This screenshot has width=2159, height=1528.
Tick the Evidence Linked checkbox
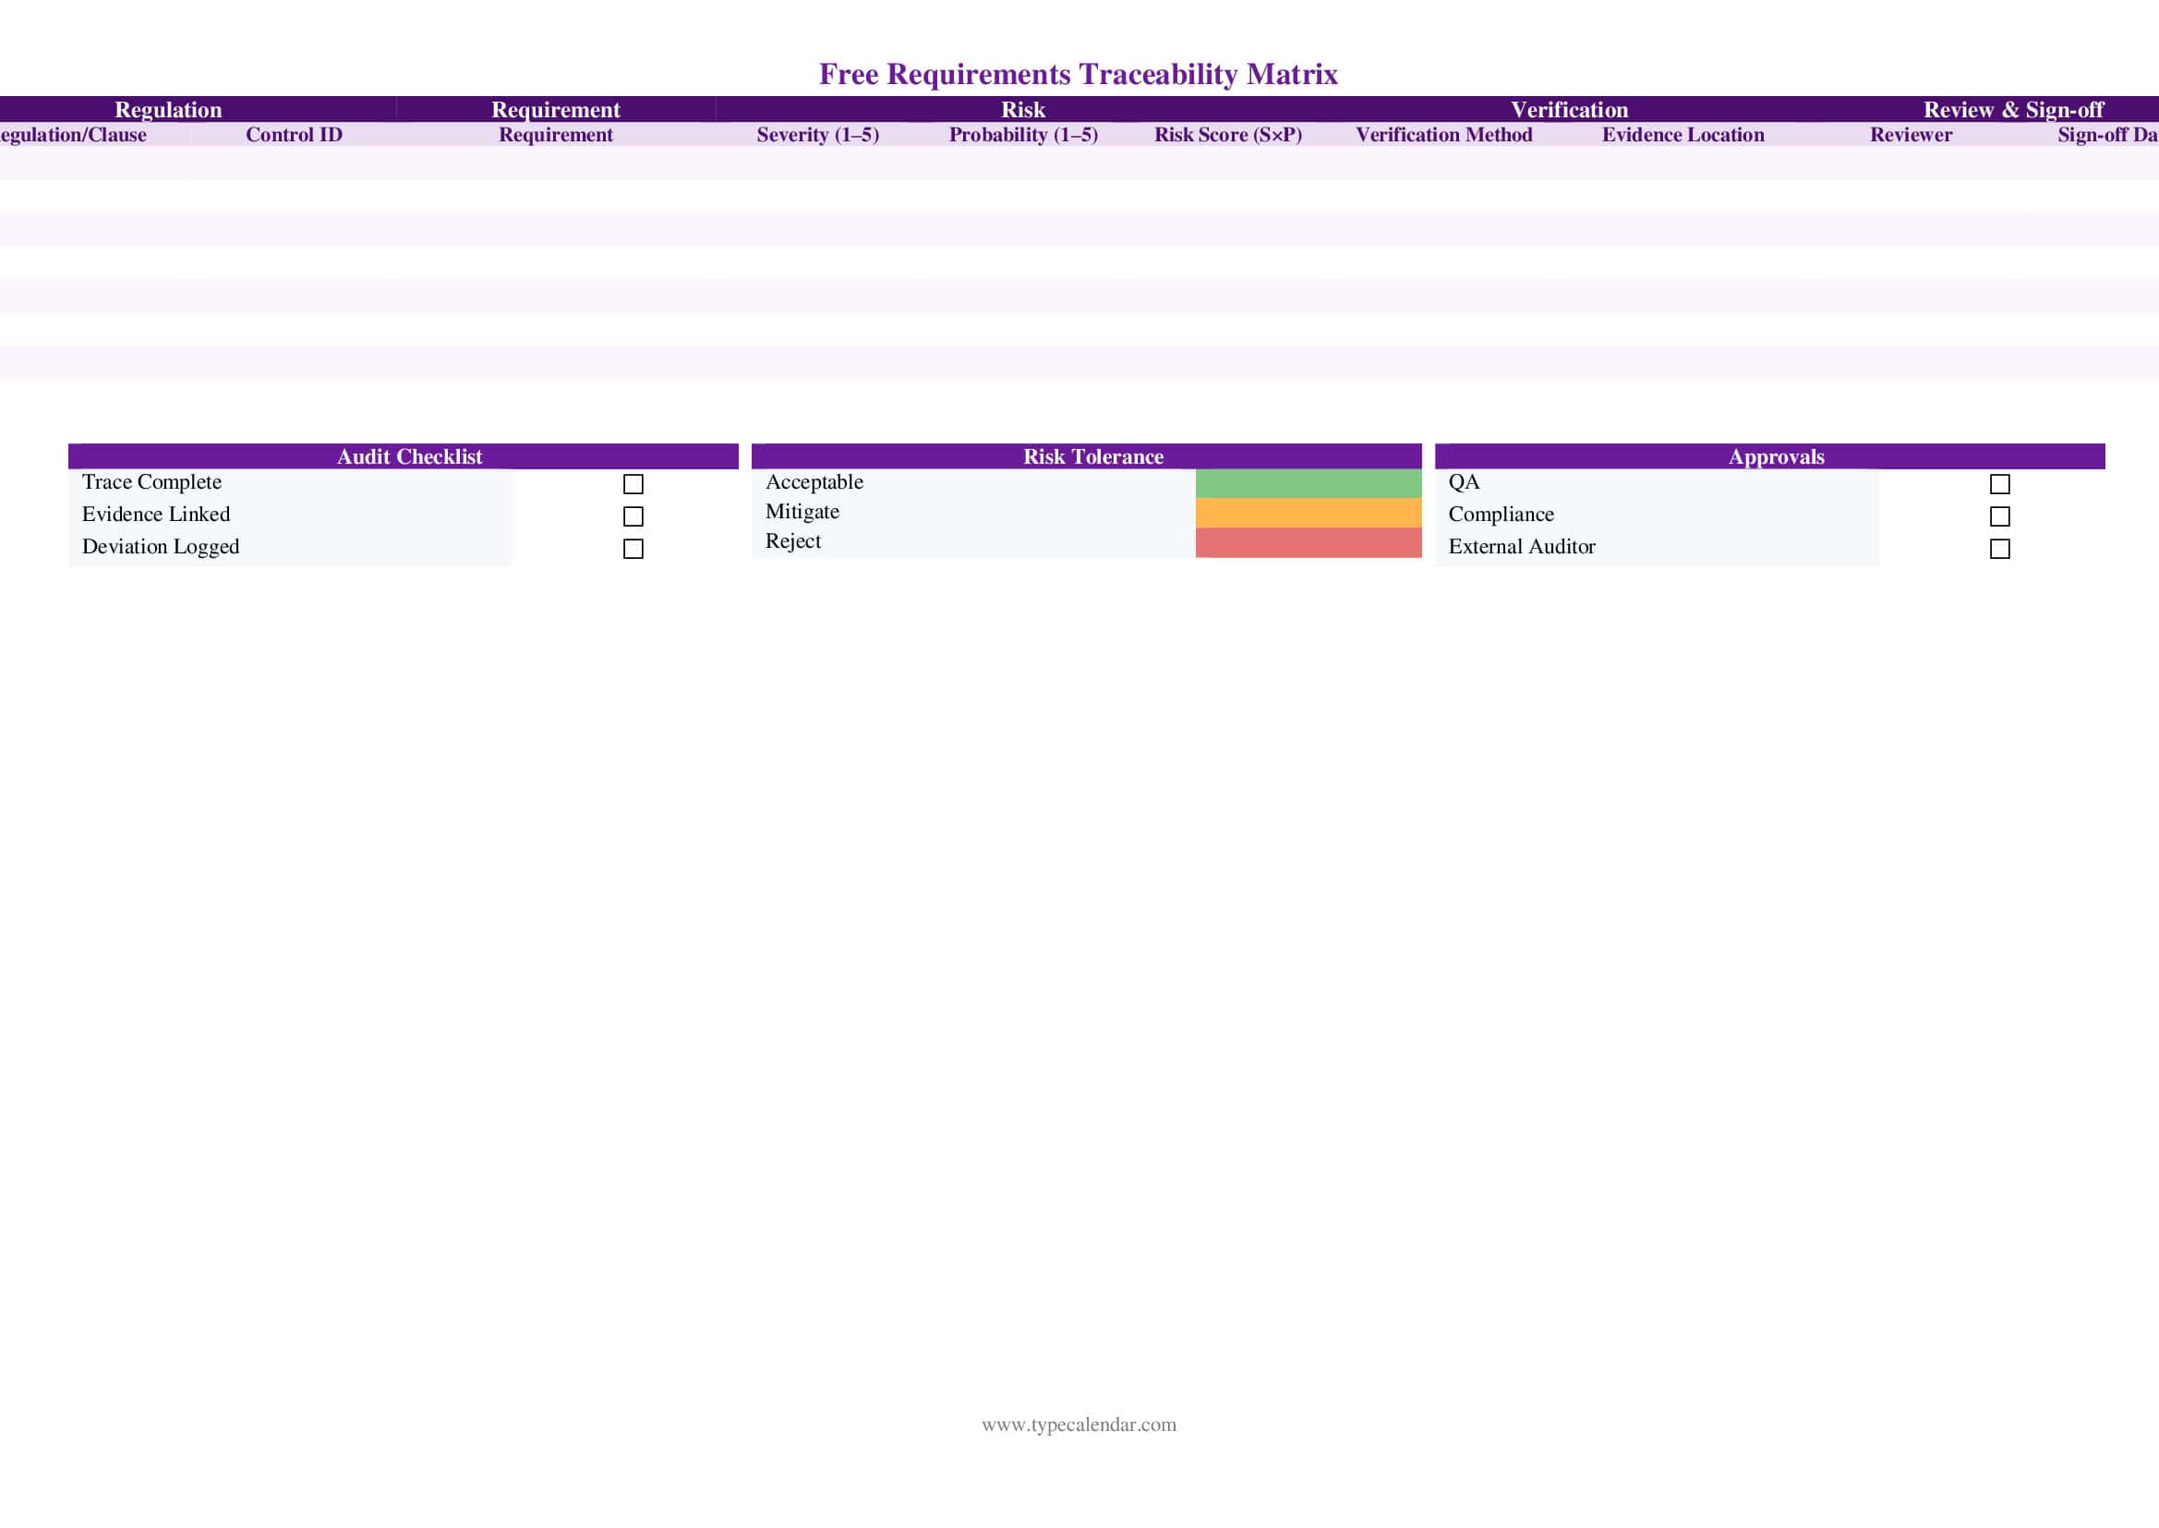point(633,516)
